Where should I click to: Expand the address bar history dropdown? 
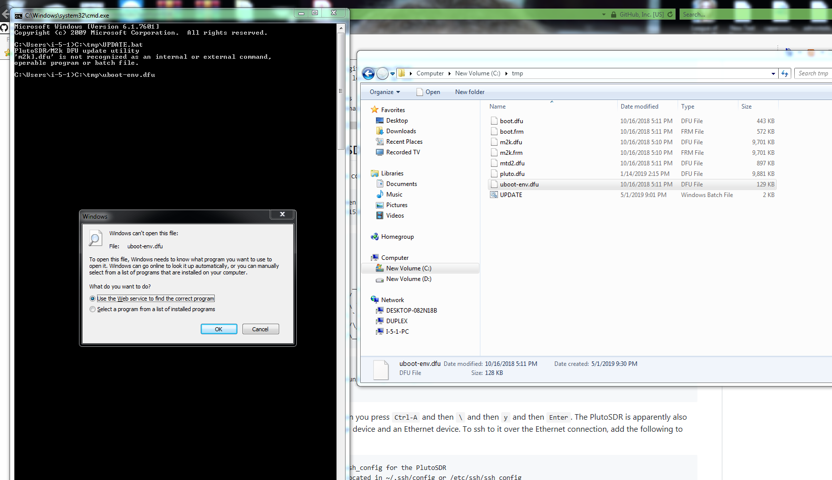coord(773,73)
